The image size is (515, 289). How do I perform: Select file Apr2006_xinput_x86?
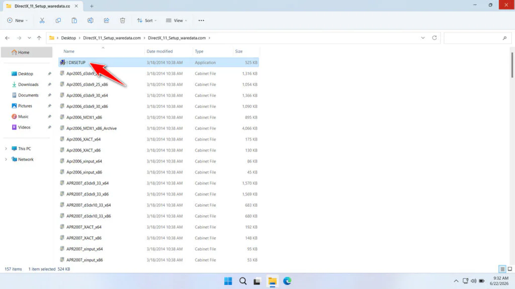coord(158,173)
